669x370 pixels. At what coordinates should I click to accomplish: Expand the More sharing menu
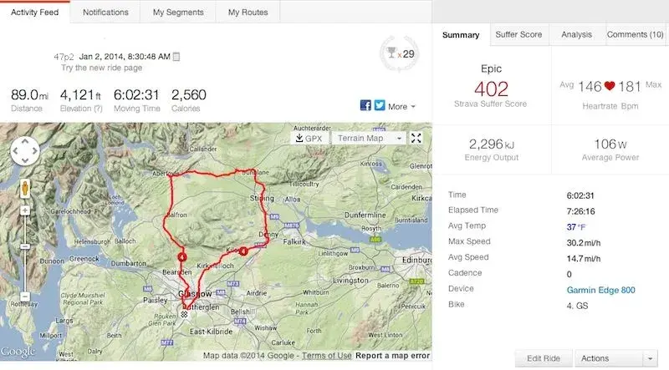401,107
